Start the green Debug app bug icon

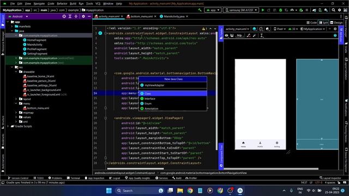point(280,10)
